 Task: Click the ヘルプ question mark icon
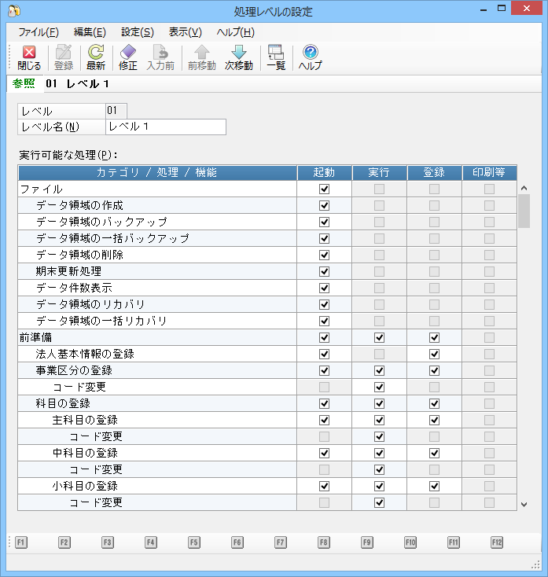[x=311, y=53]
